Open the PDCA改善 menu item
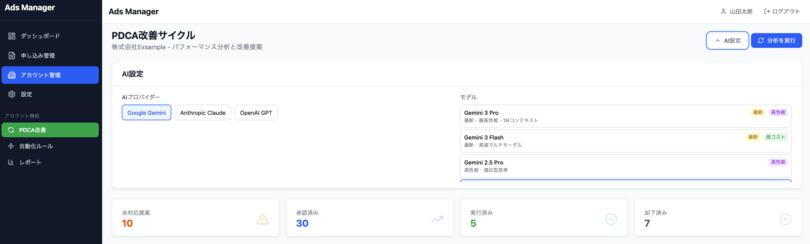The width and height of the screenshot is (810, 244). 50,130
